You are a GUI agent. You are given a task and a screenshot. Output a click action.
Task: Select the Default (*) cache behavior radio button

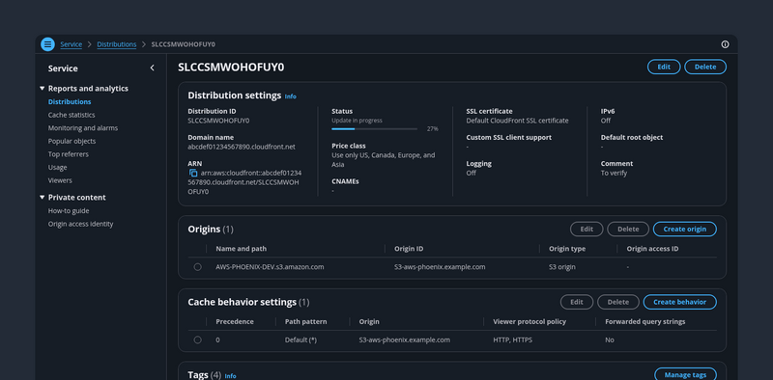point(198,339)
